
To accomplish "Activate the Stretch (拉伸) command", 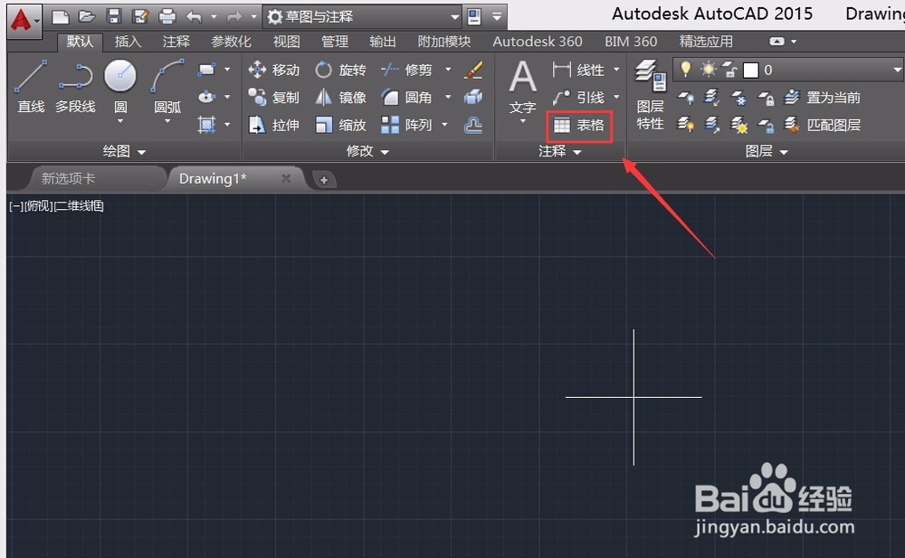I will click(274, 125).
